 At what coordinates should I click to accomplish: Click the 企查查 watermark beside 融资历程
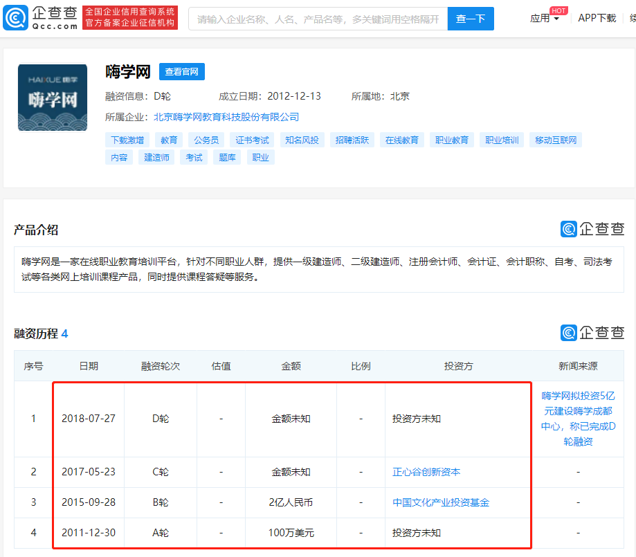tap(592, 332)
